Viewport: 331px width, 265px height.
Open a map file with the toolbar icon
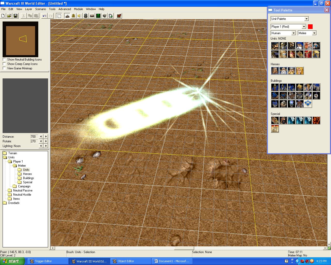pos(9,16)
